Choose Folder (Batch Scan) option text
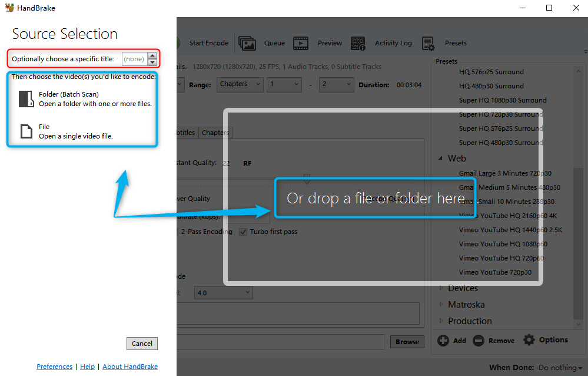 pyautogui.click(x=69, y=94)
